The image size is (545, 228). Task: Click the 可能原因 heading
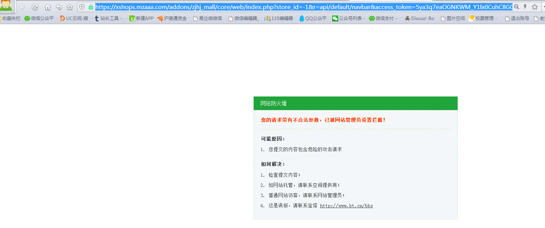click(x=273, y=139)
